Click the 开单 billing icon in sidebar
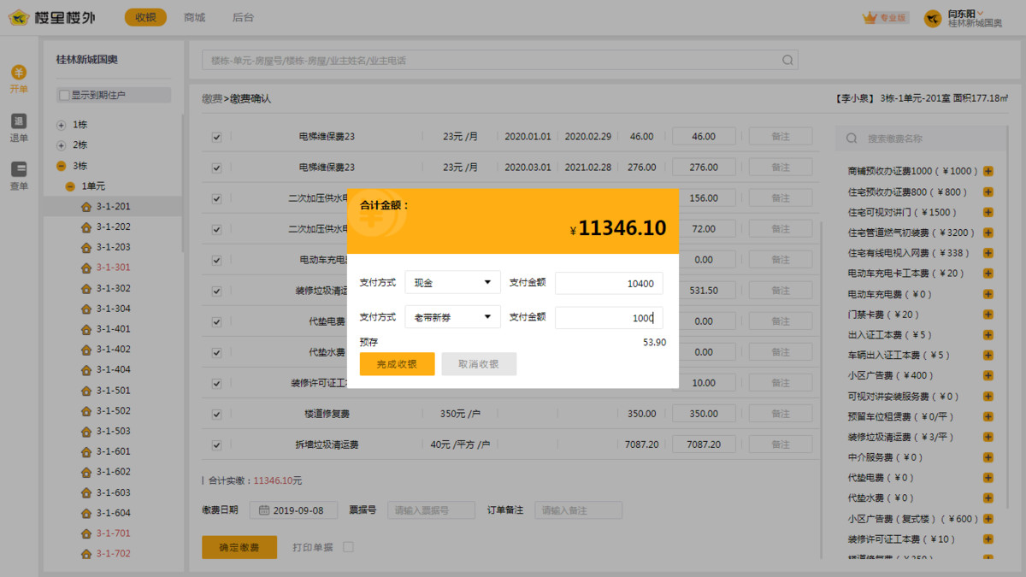Viewport: 1026px width, 577px height. 18,74
